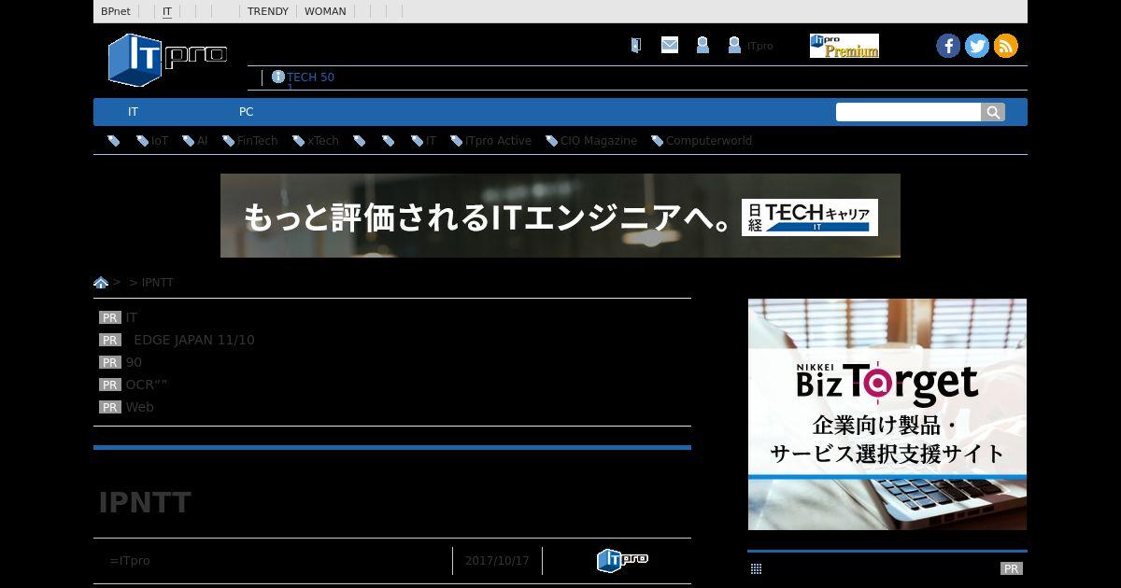Viewport: 1121px width, 588px height.
Task: Click the small ITpro logo beside 2017/10/17
Action: point(622,560)
